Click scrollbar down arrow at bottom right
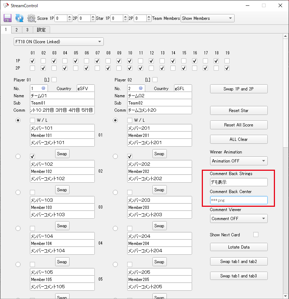This screenshot has width=289, height=299. pos(285,296)
